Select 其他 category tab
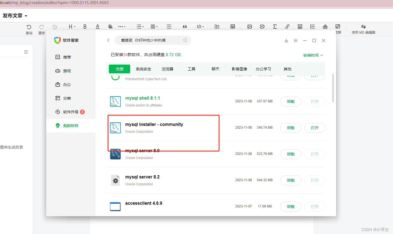Screen dimensions: 393x234 click(287, 69)
